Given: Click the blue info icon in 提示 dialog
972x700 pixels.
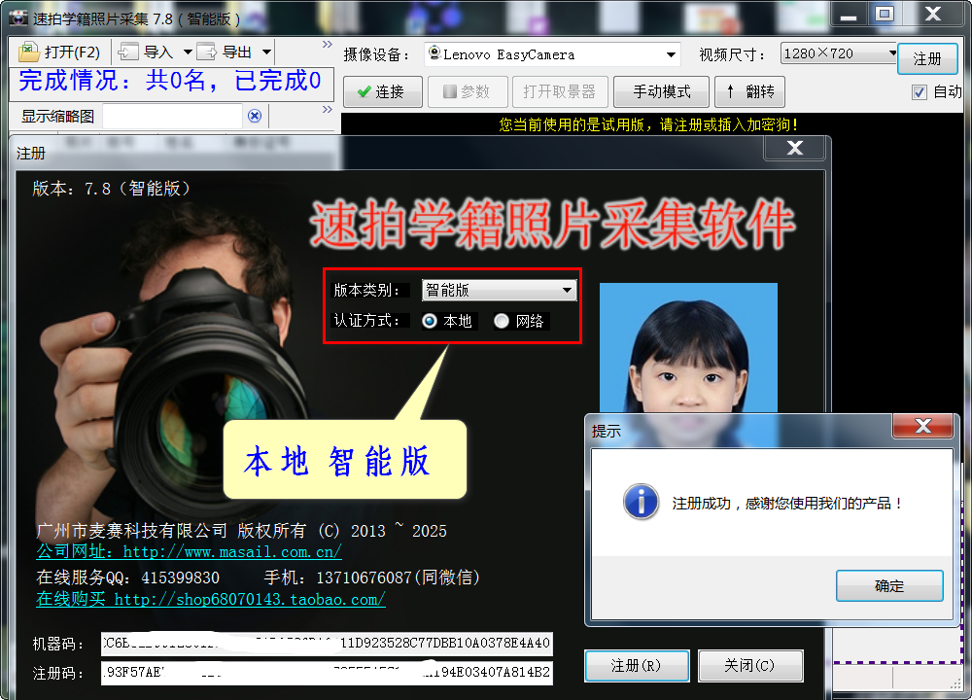Looking at the screenshot, I should coord(641,502).
